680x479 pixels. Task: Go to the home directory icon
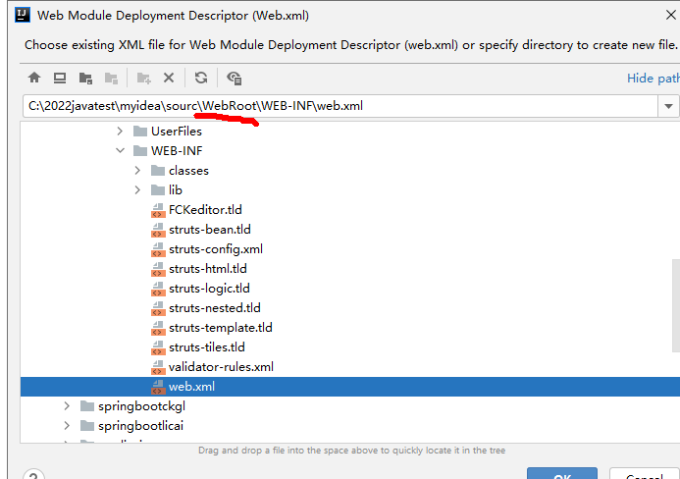(x=34, y=78)
